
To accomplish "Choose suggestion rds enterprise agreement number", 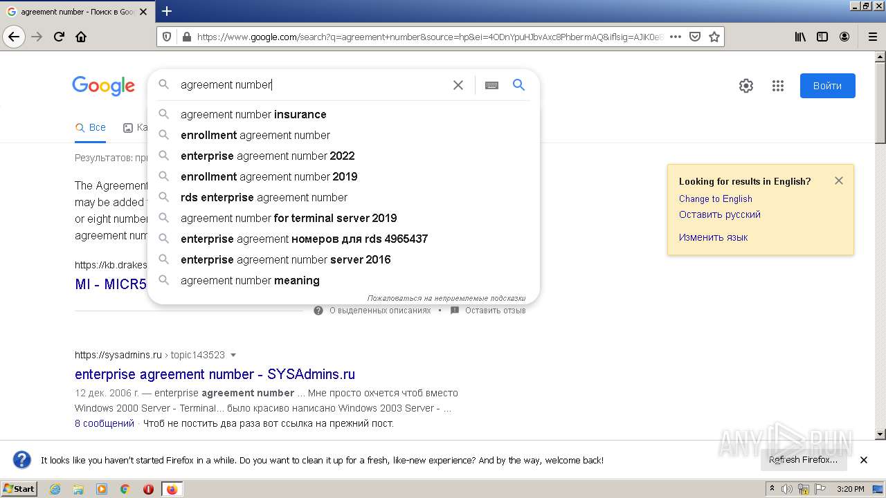I will [x=343, y=197].
